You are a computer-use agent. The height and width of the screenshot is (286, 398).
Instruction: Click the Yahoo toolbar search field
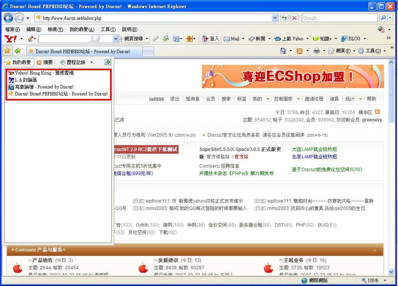75,39
